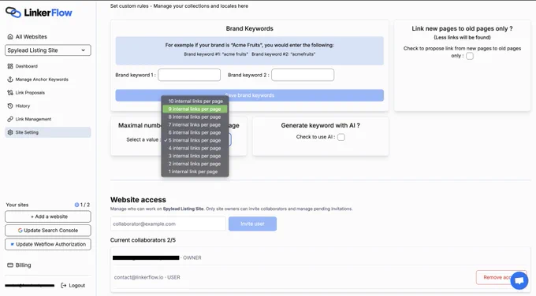Open Link Proposals page
Image resolution: width=536 pixels, height=296 pixels.
coord(30,93)
